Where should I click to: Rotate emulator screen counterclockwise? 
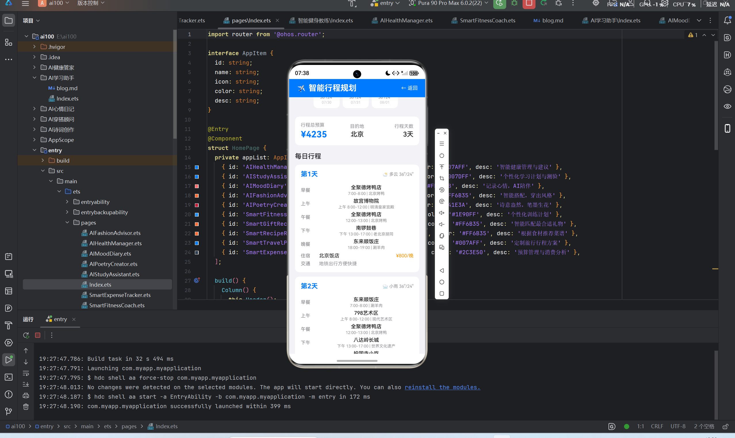442,190
